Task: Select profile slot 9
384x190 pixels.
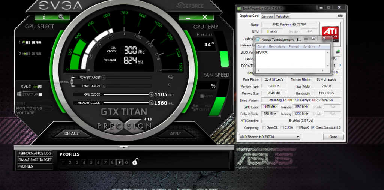Action: [119, 162]
